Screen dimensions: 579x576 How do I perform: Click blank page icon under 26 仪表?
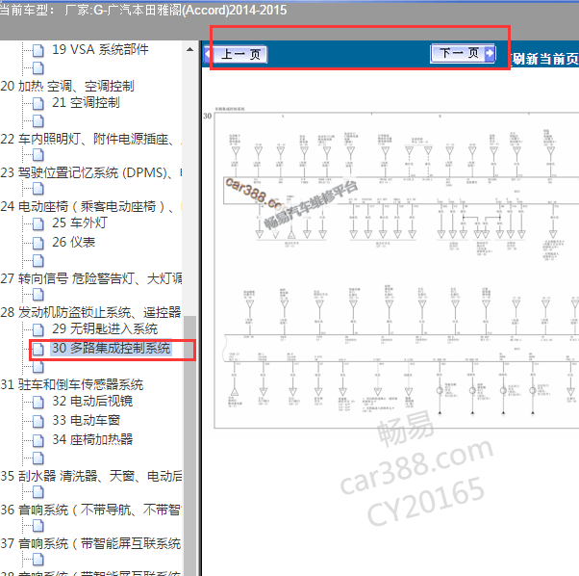coord(38,261)
